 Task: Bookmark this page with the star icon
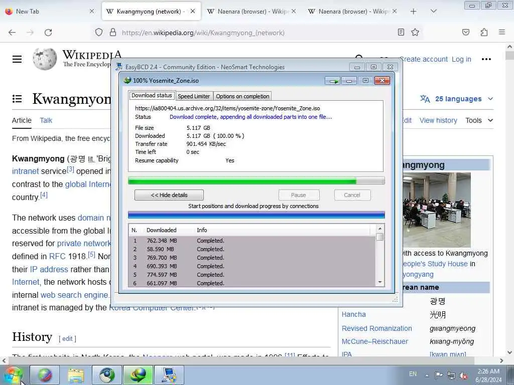pyautogui.click(x=415, y=32)
